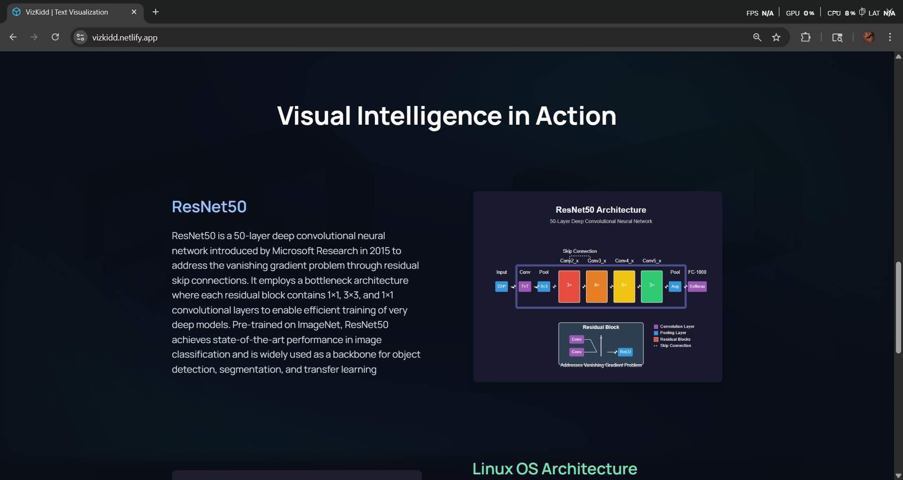Click the Conv2_x label
This screenshot has width=903, height=480.
pyautogui.click(x=569, y=261)
